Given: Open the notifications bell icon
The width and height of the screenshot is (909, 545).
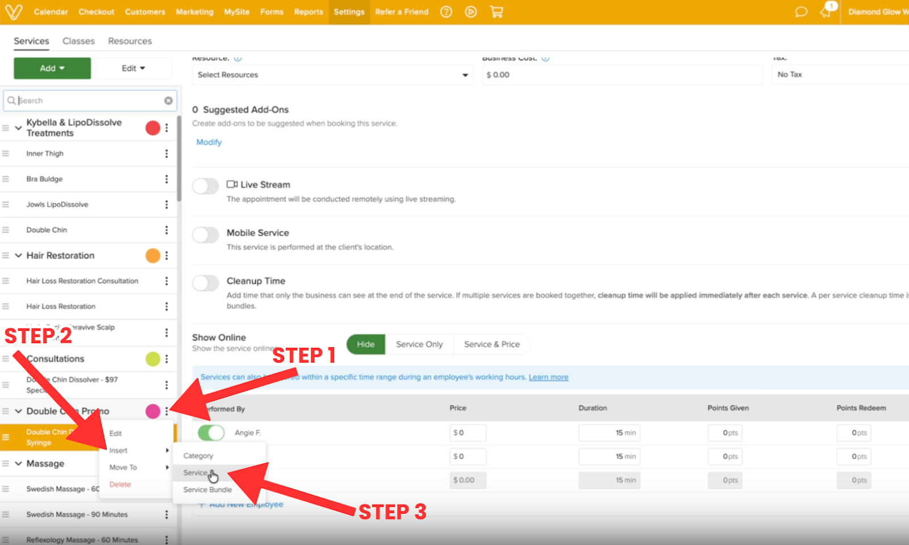Looking at the screenshot, I should pos(827,11).
